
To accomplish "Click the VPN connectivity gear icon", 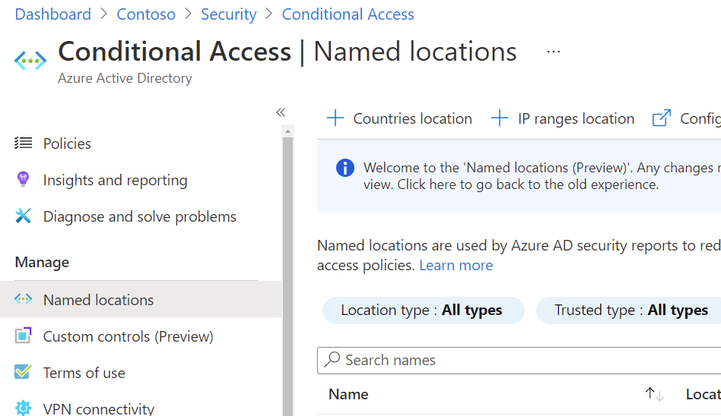I will pyautogui.click(x=23, y=408).
